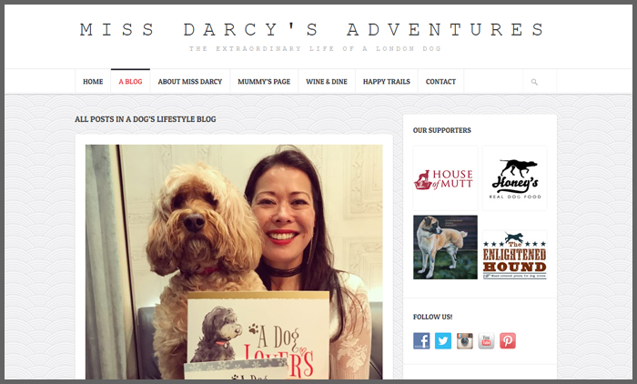The image size is (637, 384).
Task: Click the search magnifier icon
Action: (x=534, y=82)
